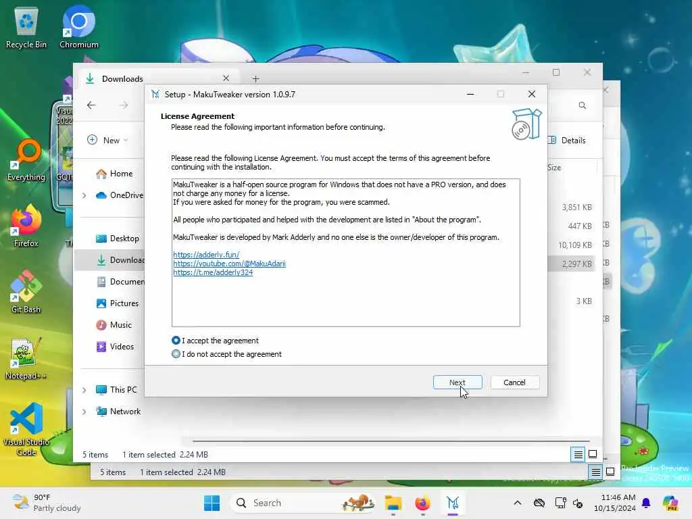692x519 pixels.
Task: Select 'I do not accept the agreement'
Action: [176, 354]
